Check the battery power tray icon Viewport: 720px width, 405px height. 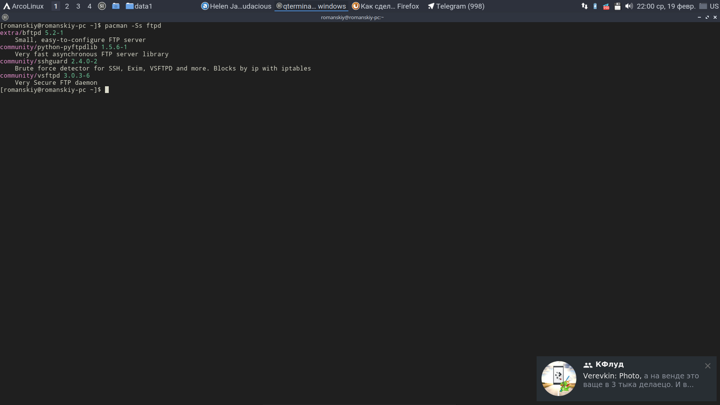(x=595, y=6)
